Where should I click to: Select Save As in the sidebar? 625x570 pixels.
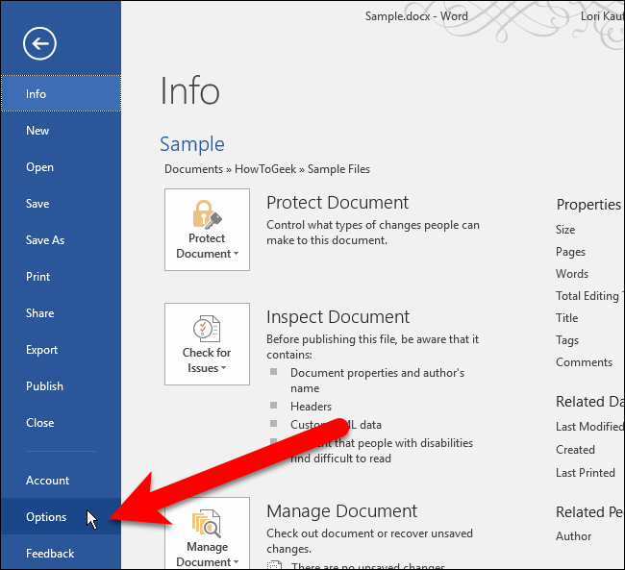click(x=61, y=240)
